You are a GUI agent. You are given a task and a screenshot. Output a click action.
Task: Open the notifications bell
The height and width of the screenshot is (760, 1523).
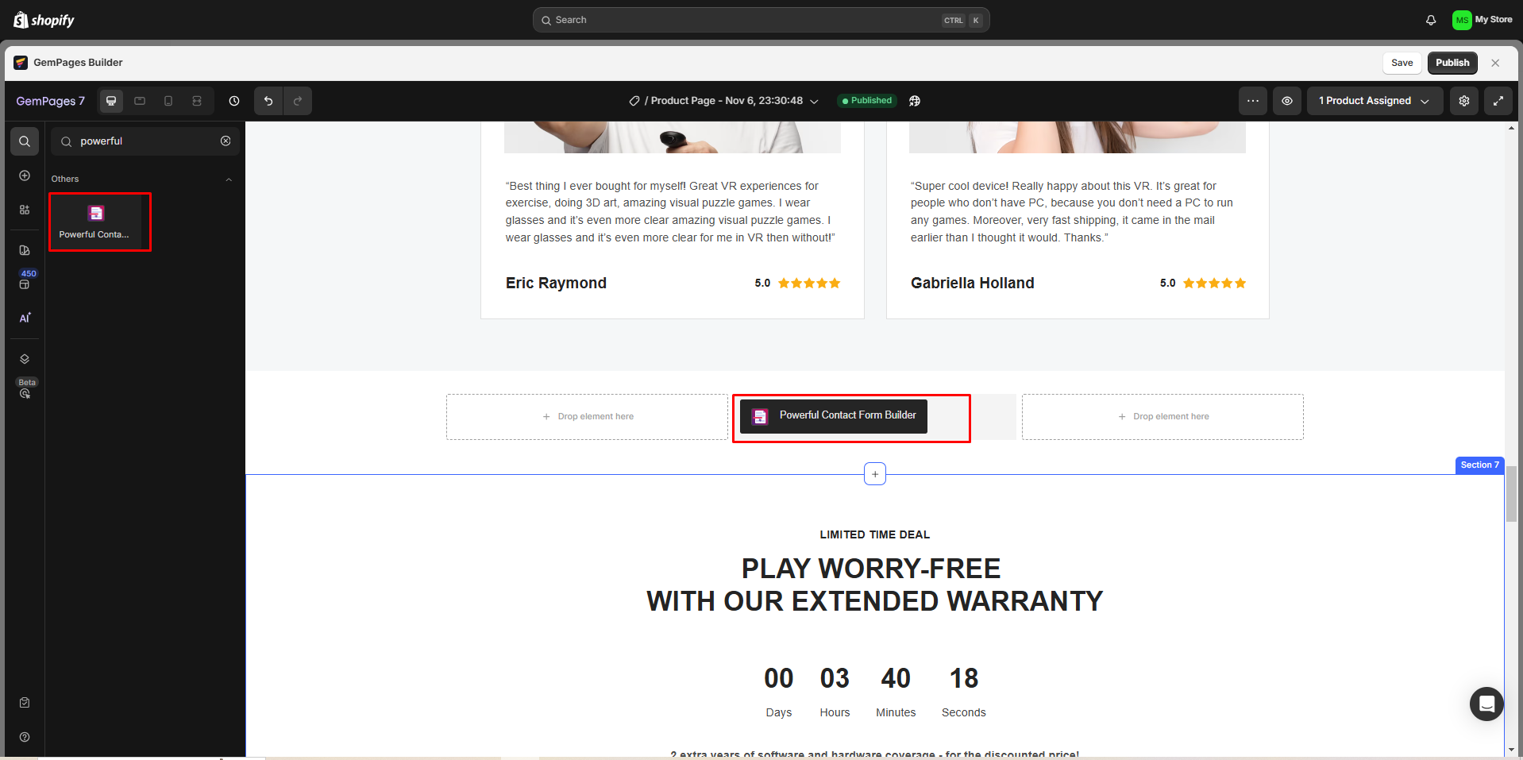(1431, 20)
